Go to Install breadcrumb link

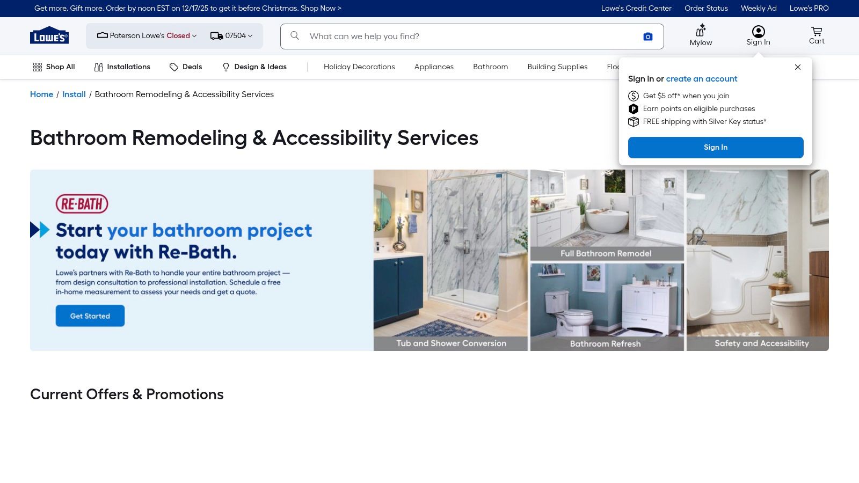pyautogui.click(x=74, y=94)
